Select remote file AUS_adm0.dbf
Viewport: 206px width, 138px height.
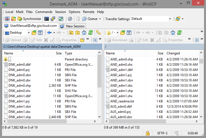(152, 107)
